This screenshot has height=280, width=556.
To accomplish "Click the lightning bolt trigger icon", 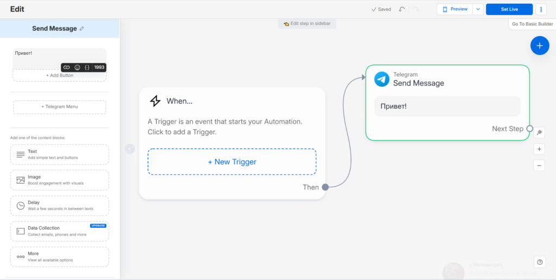I will (155, 101).
